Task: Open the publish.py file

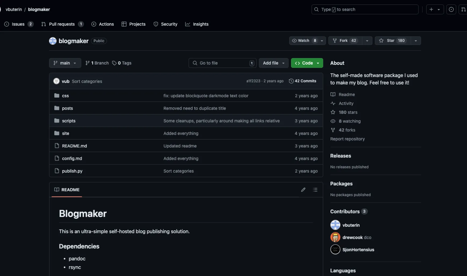Action: tap(72, 171)
